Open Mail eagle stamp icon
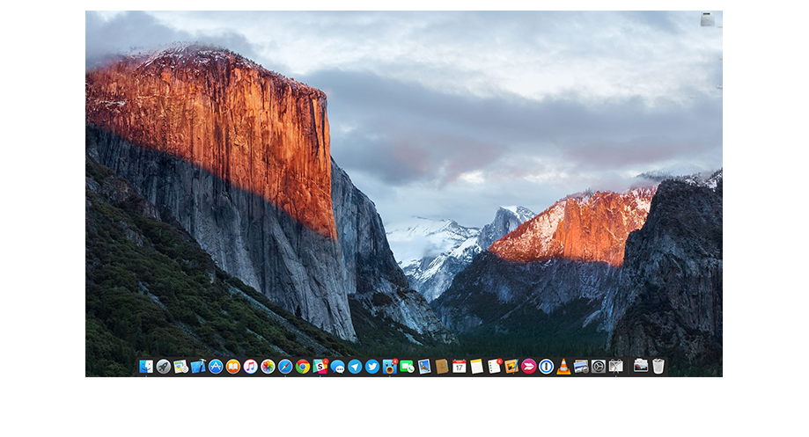 pyautogui.click(x=424, y=367)
